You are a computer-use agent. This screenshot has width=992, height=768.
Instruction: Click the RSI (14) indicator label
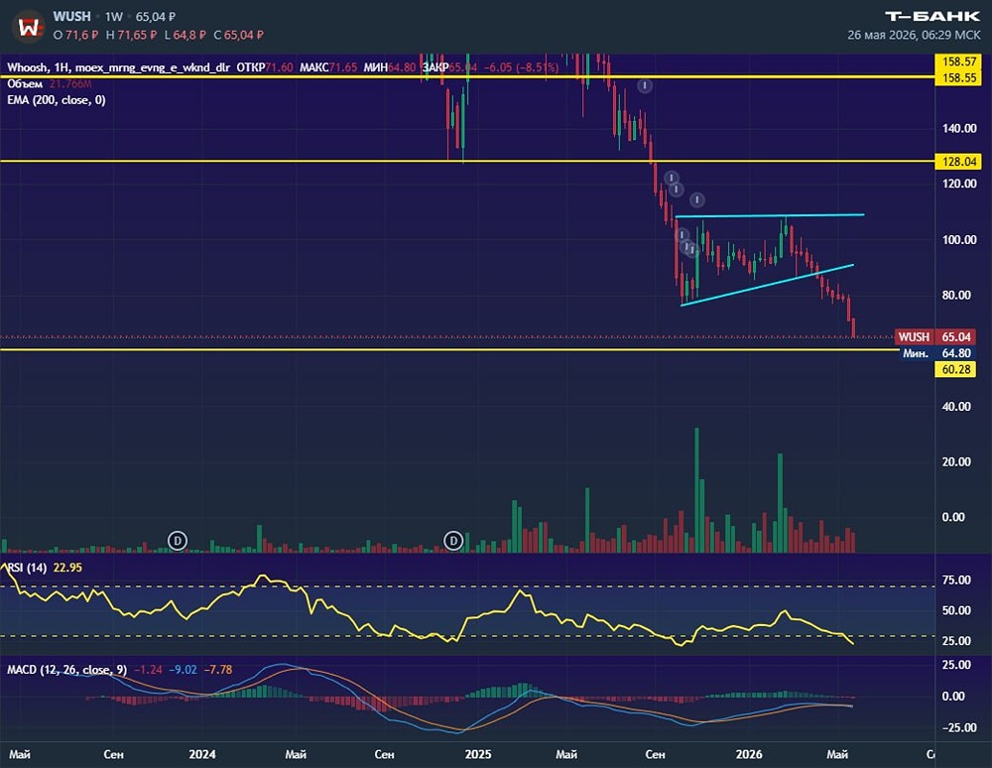27,568
